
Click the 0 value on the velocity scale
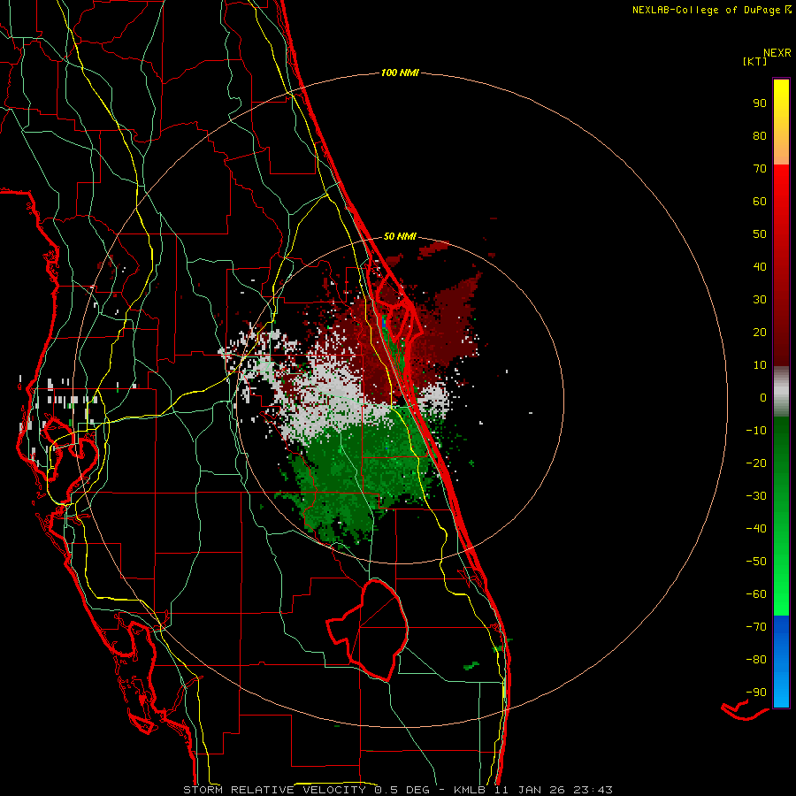point(763,398)
